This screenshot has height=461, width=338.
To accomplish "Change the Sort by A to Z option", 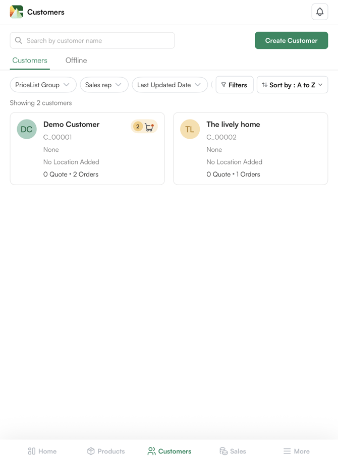I will (x=292, y=85).
